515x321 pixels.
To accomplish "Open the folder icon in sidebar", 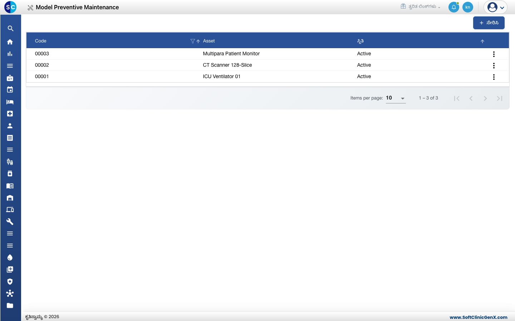I will tap(10, 305).
